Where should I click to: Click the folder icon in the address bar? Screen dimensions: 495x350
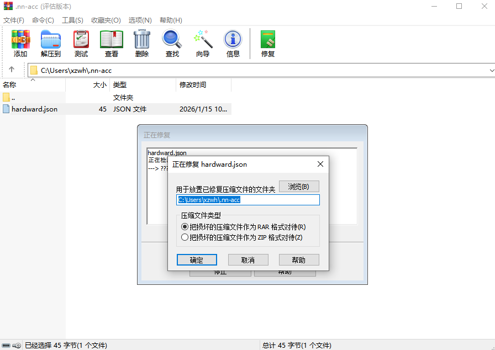[34, 70]
